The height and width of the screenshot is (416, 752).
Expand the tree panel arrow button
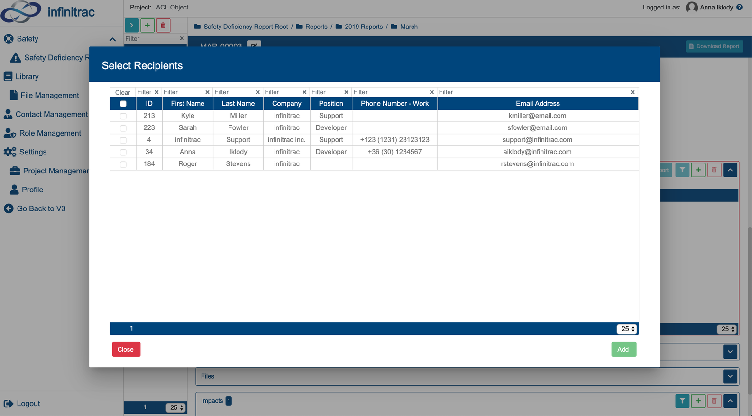tap(132, 26)
